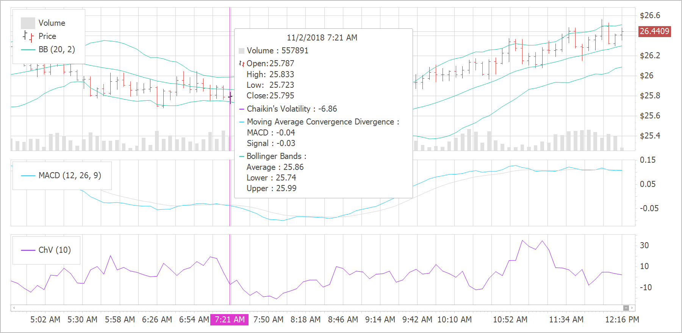Click the 5:02 AM time axis label
Viewport: 682px width, 333px height.
[45, 320]
